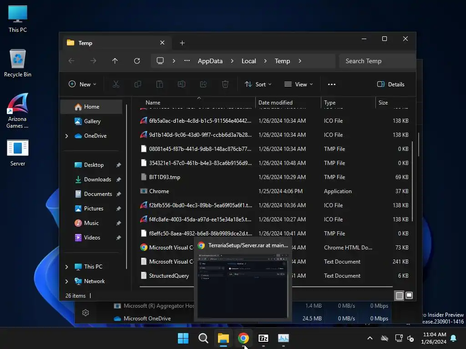The height and width of the screenshot is (349, 466).
Task: Open the Sort dropdown menu
Action: [x=258, y=84]
